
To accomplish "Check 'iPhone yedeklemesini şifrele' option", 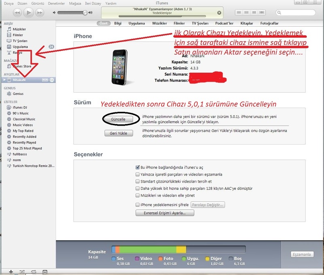I will [x=138, y=205].
